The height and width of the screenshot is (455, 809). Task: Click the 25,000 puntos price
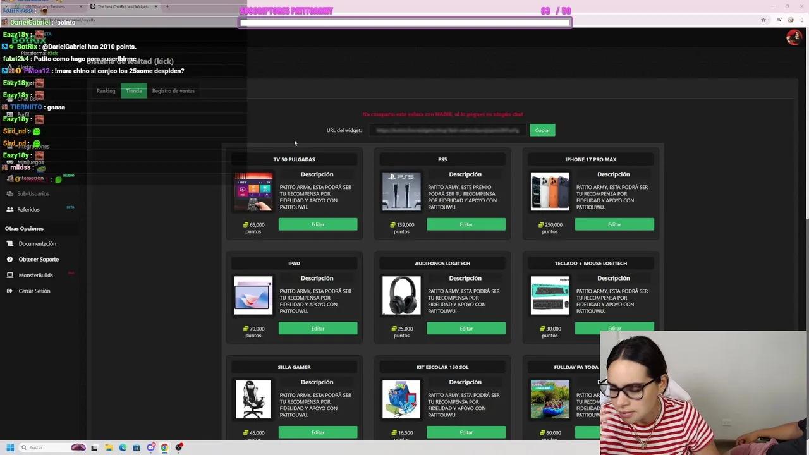[x=402, y=332]
